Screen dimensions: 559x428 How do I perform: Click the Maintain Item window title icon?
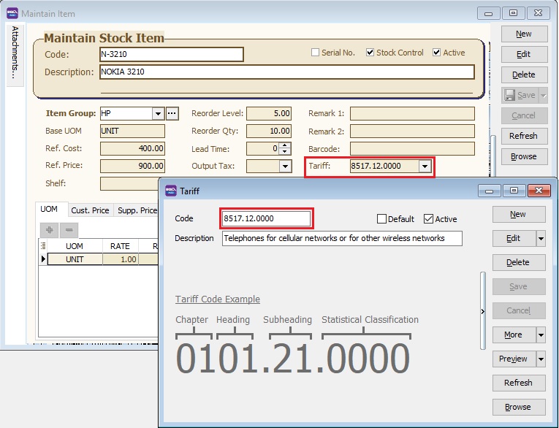coord(12,13)
